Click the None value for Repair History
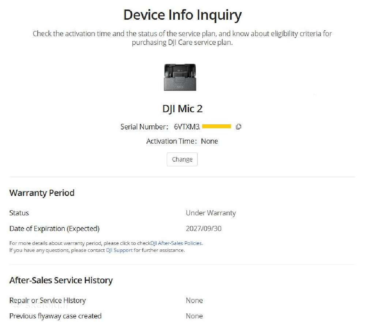The image size is (374, 329). pos(194,300)
